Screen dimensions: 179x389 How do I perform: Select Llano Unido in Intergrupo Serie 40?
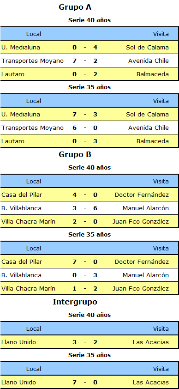18,342
